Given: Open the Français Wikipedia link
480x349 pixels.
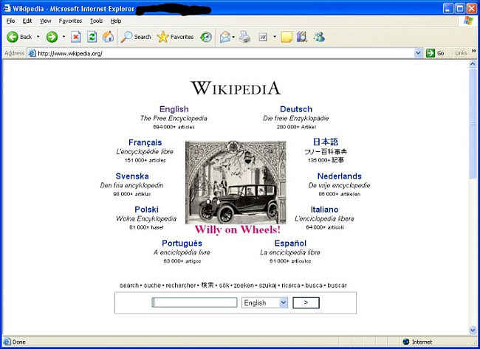Looking at the screenshot, I should click(145, 142).
